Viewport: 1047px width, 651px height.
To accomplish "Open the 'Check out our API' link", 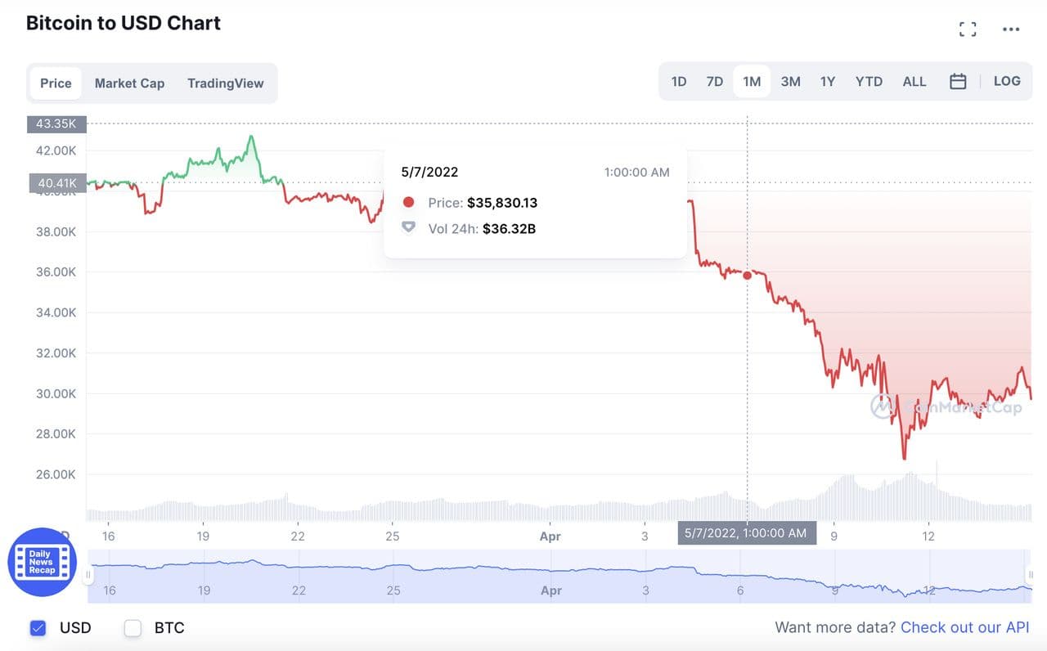I will click(964, 628).
